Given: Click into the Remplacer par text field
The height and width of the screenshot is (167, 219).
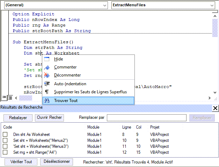Looking at the screenshot, I should [x=146, y=118].
